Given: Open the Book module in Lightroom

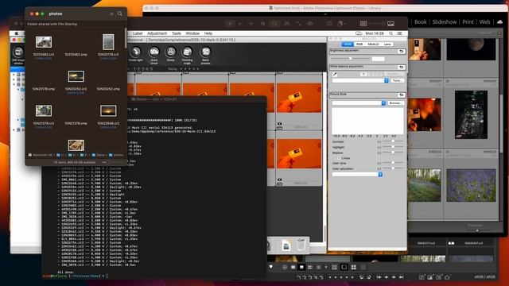Looking at the screenshot, I should 421,21.
